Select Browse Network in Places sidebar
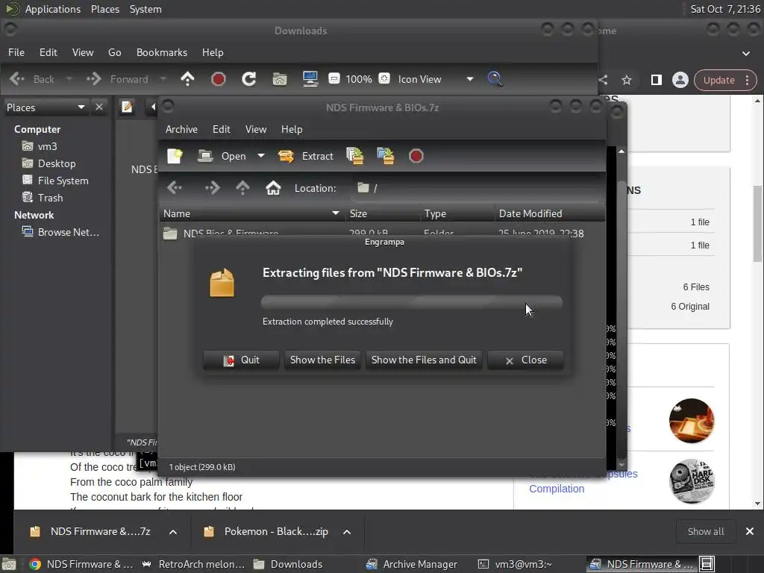764x573 pixels. point(68,232)
